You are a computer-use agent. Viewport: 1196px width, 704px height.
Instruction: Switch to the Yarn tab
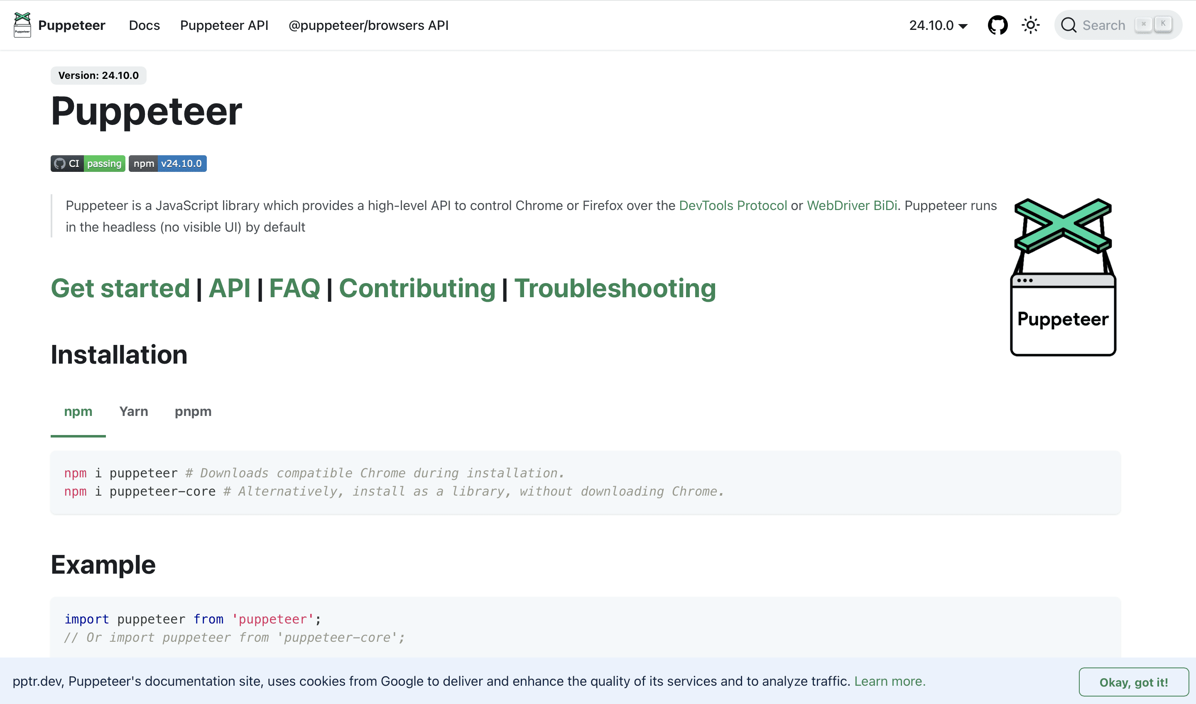[x=133, y=411]
